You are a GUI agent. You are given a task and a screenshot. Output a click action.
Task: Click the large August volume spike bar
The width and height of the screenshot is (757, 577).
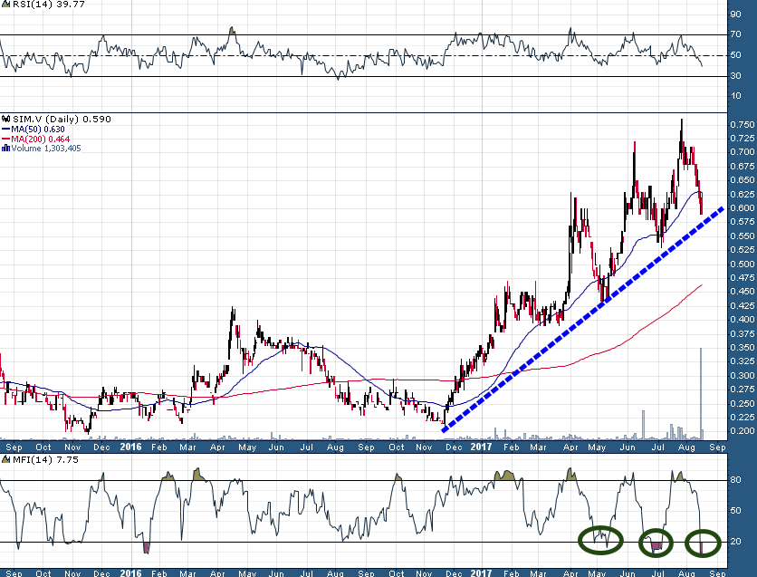click(701, 392)
